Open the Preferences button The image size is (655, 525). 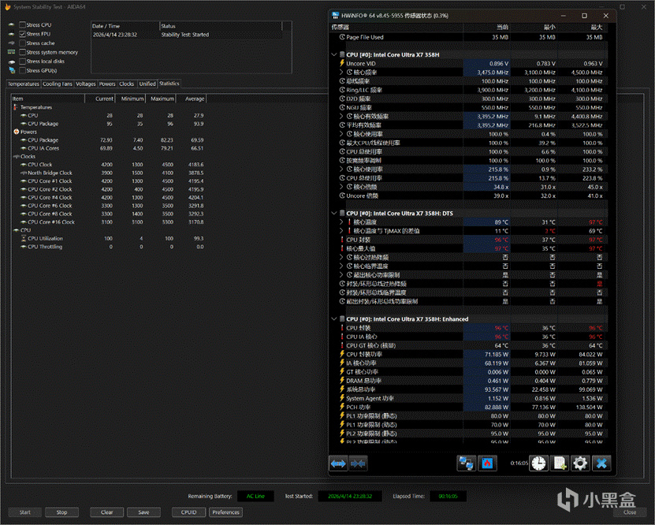pyautogui.click(x=225, y=512)
